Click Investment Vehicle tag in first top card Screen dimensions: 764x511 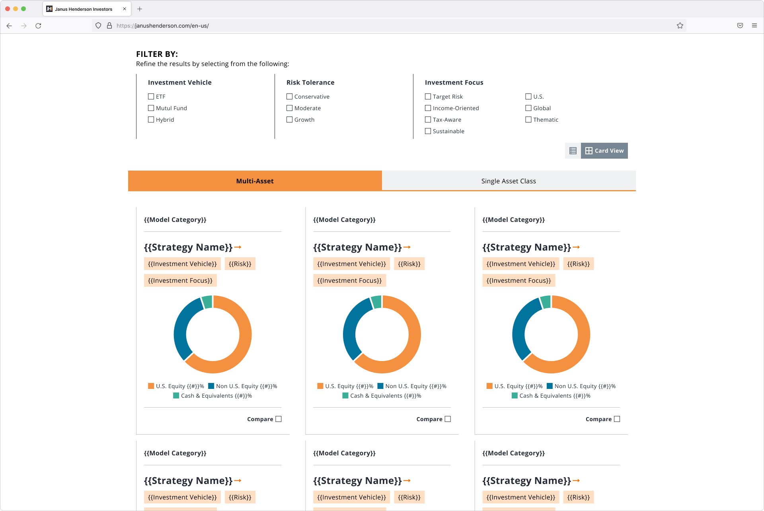pos(182,264)
